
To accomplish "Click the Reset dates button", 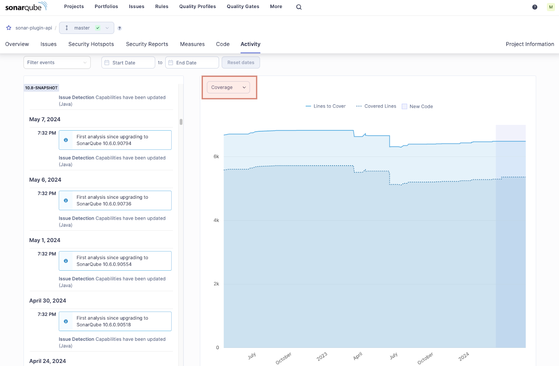I will [x=240, y=62].
